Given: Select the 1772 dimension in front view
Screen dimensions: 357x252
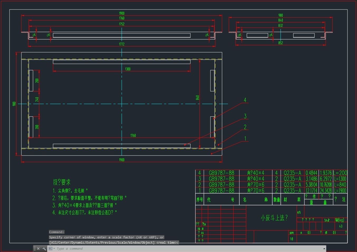Looking at the screenshot, I should pos(122,44).
